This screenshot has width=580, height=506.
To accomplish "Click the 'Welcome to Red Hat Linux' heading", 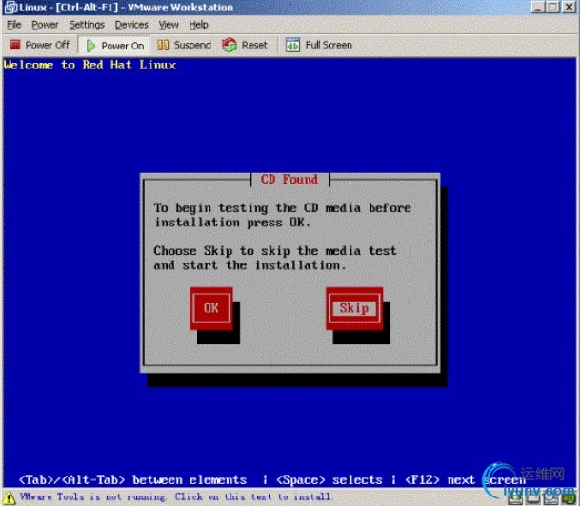I will click(x=90, y=65).
